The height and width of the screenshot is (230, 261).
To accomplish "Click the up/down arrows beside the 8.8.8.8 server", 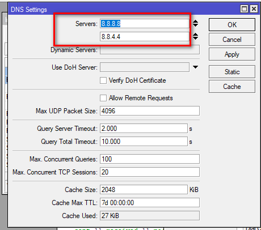I will [195, 23].
